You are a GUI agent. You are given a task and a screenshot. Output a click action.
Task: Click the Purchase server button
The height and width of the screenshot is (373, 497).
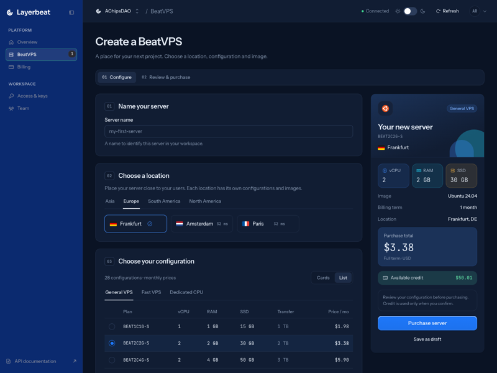pyautogui.click(x=427, y=323)
